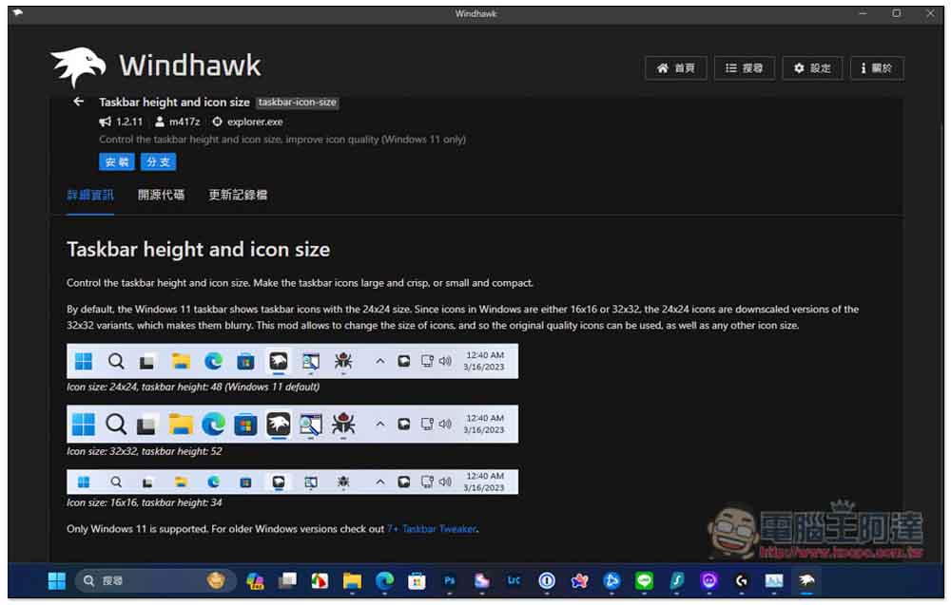Open Lightroom Classic from the taskbar
This screenshot has width=951, height=605.
pos(514,581)
